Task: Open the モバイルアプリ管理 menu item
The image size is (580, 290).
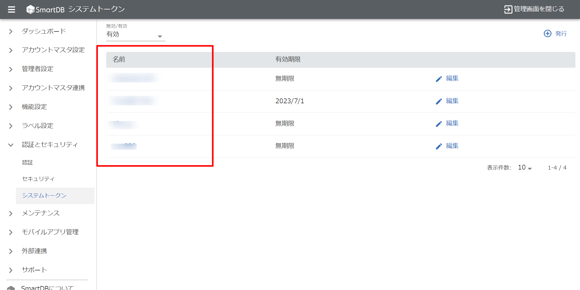Action: pos(50,232)
